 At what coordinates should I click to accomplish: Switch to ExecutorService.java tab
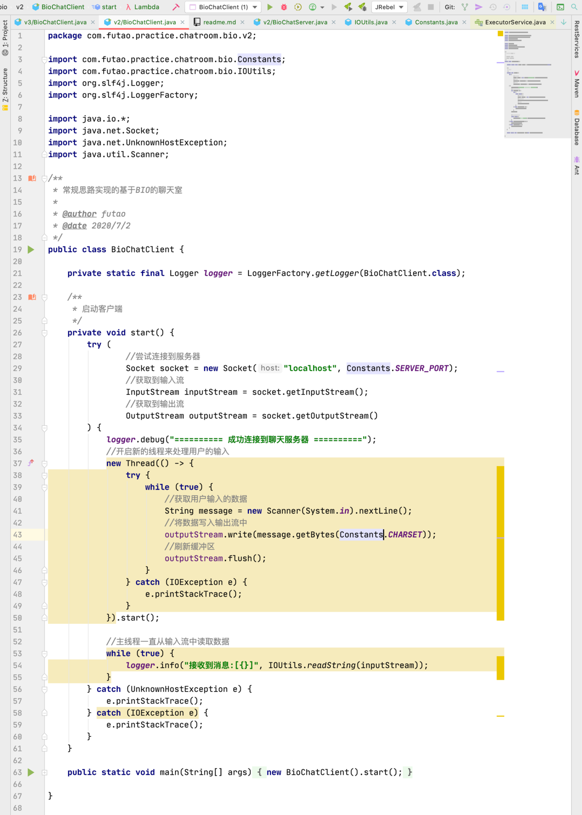click(x=515, y=22)
